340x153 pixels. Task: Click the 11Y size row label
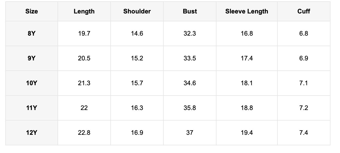tap(31, 108)
